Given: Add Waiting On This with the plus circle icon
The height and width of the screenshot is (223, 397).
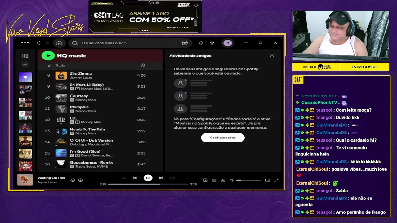Looking at the screenshot, I should (x=80, y=180).
